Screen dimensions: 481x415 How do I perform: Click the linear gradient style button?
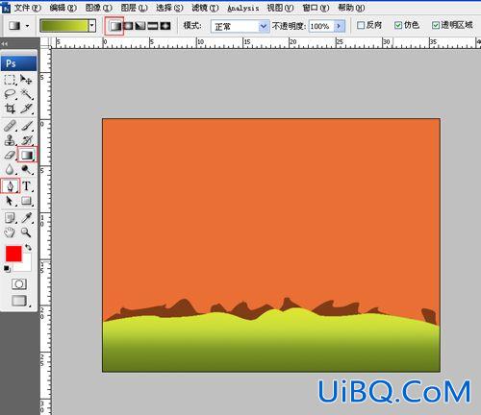(x=114, y=26)
